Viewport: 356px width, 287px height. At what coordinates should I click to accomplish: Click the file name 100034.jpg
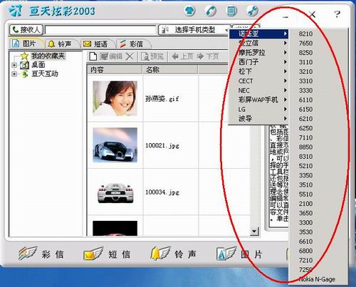162,192
